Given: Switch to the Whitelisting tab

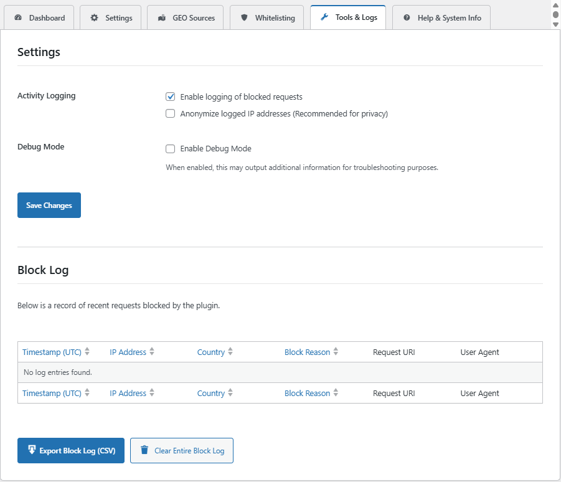Looking at the screenshot, I should pyautogui.click(x=275, y=18).
